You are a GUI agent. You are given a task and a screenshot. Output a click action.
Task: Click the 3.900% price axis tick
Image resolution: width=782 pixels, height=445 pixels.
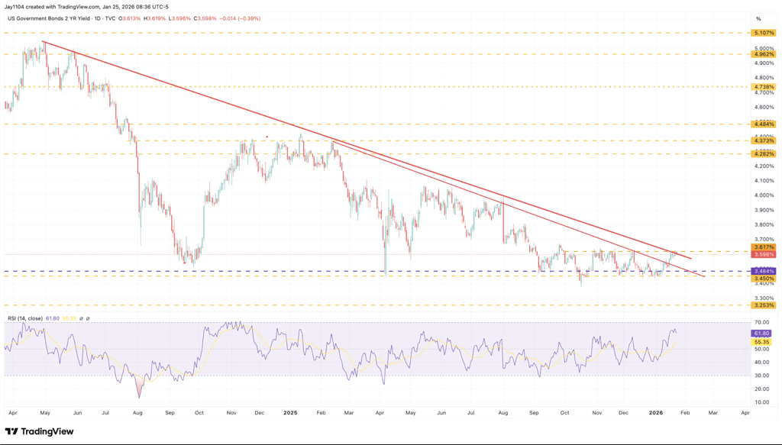coord(764,211)
